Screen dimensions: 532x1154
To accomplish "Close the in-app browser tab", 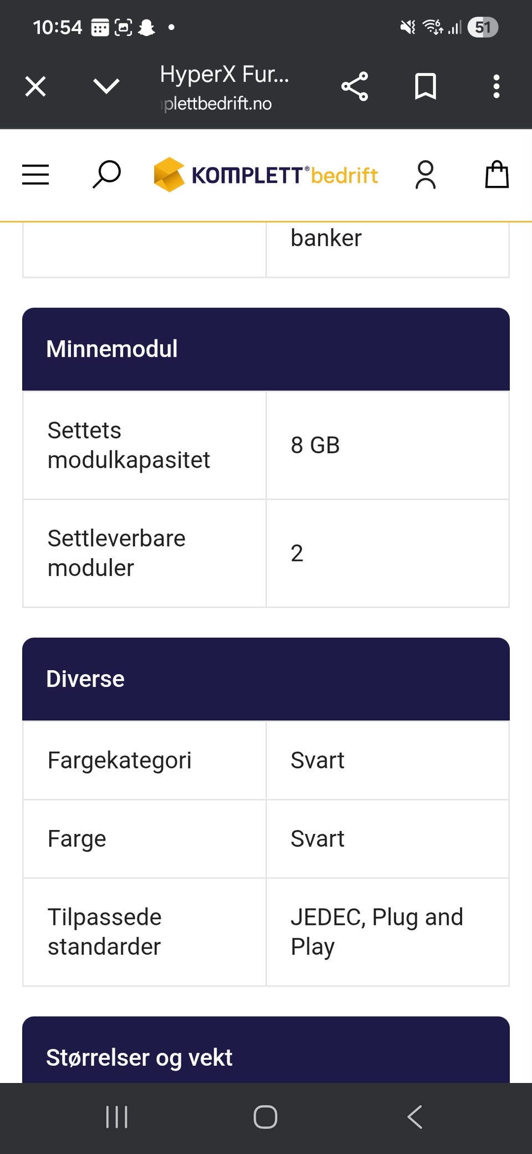I will [x=35, y=87].
